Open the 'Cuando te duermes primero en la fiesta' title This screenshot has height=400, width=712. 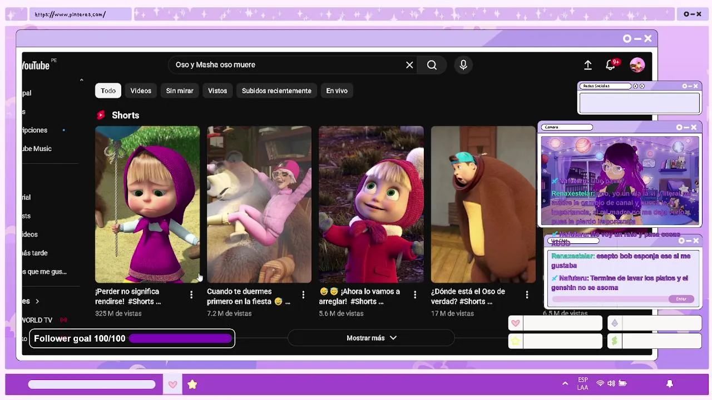(x=249, y=296)
